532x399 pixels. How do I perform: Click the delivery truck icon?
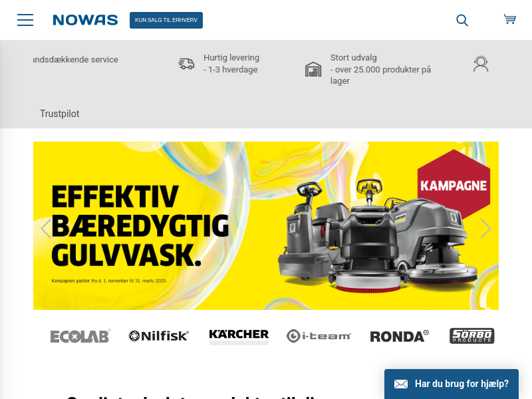pyautogui.click(x=186, y=63)
